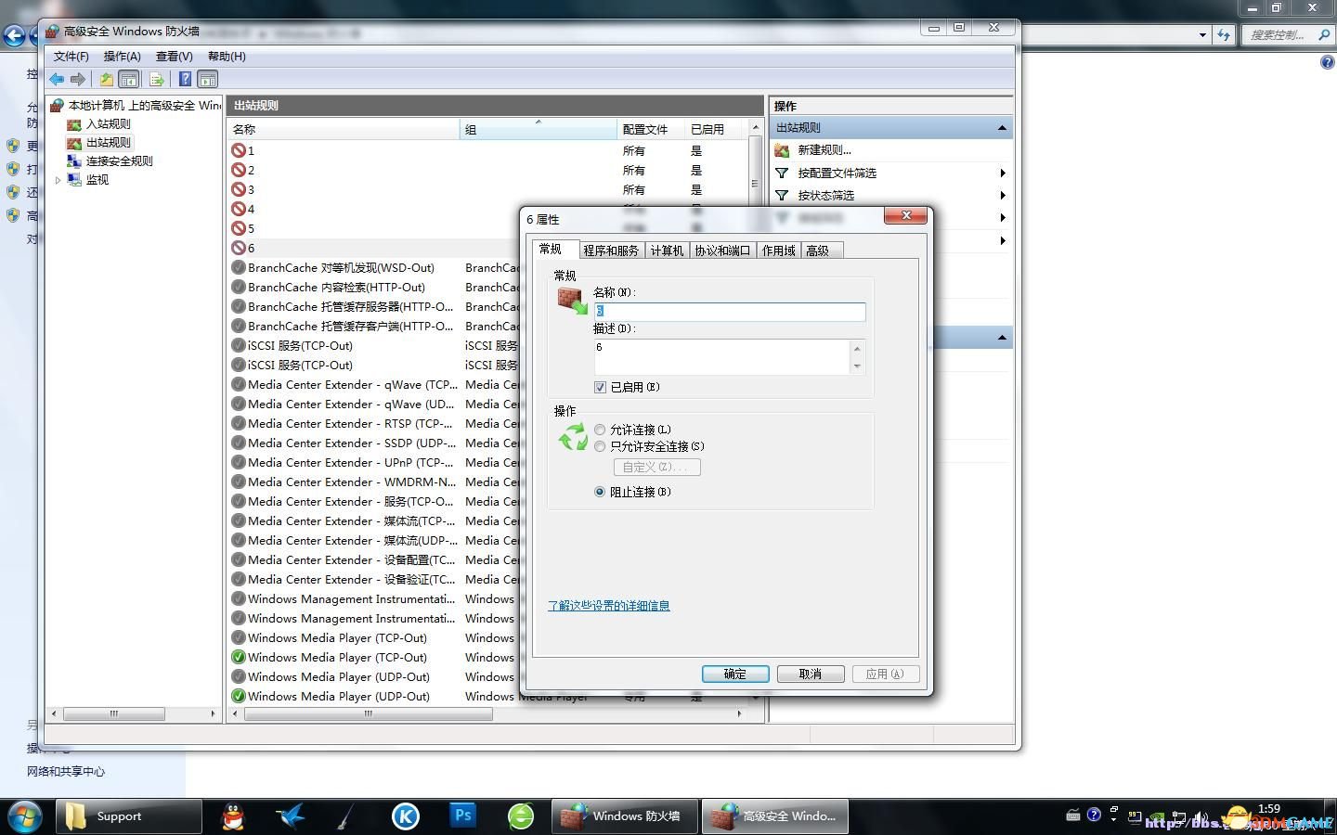Open the Windows Start button
Screen dimensions: 1337x835
point(25,816)
